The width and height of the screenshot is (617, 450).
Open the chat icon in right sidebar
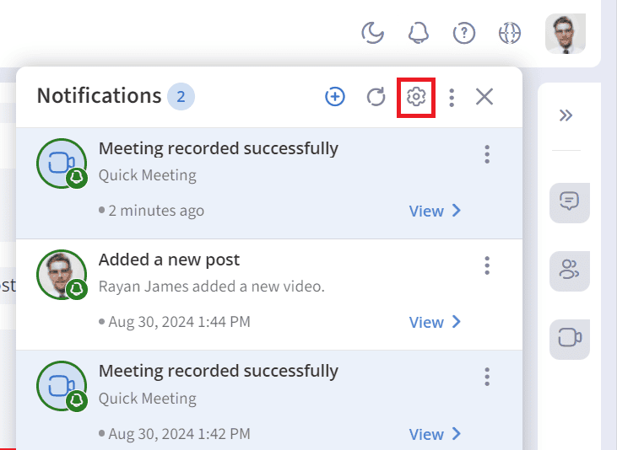569,201
